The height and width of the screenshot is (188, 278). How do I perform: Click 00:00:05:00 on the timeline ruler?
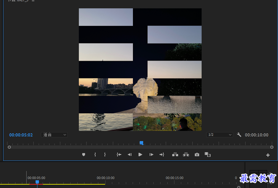tap(36, 178)
